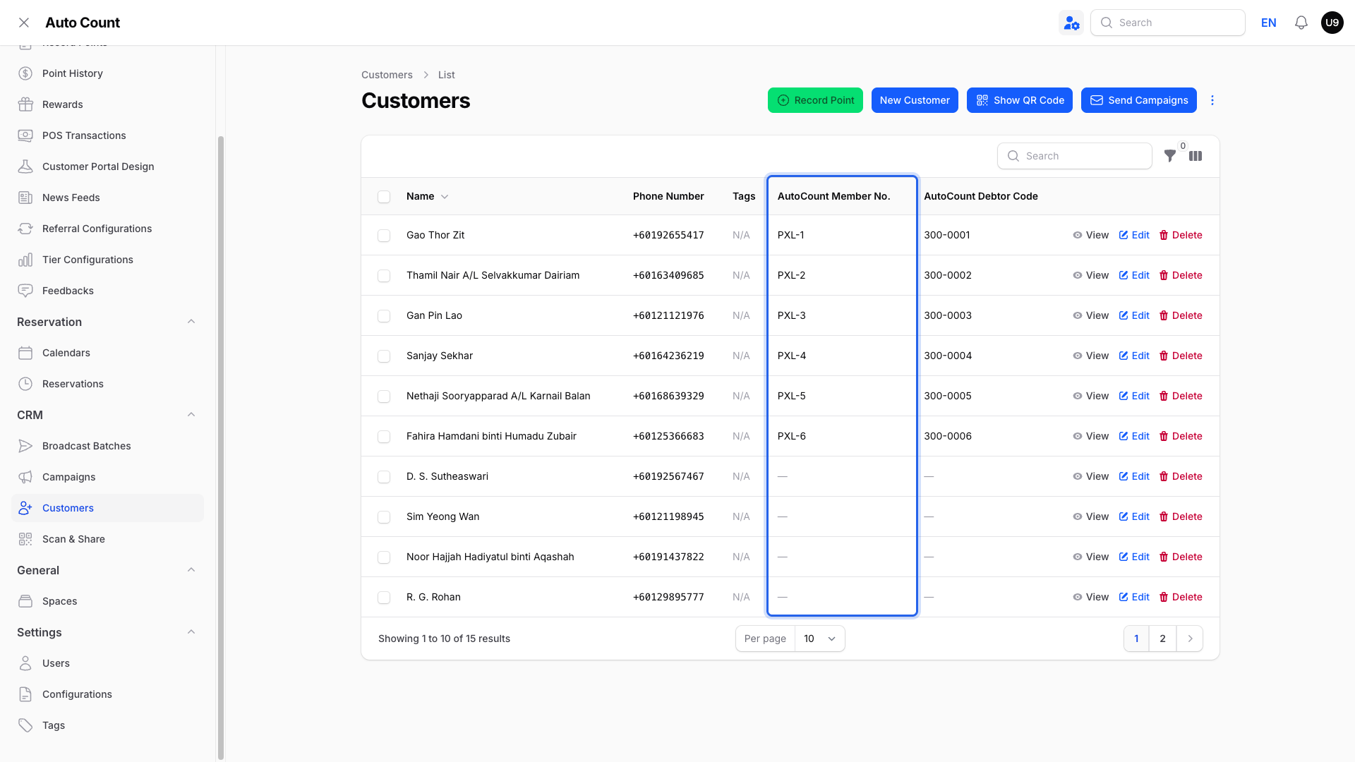Check the box for Sanjay Sekhar
The height and width of the screenshot is (762, 1355).
(x=384, y=356)
